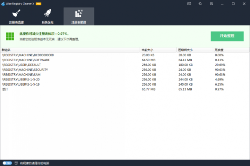Select row \REGISTRY\USER\S-1-5-19
Viewport: 250px width, 166px height.
125,84
